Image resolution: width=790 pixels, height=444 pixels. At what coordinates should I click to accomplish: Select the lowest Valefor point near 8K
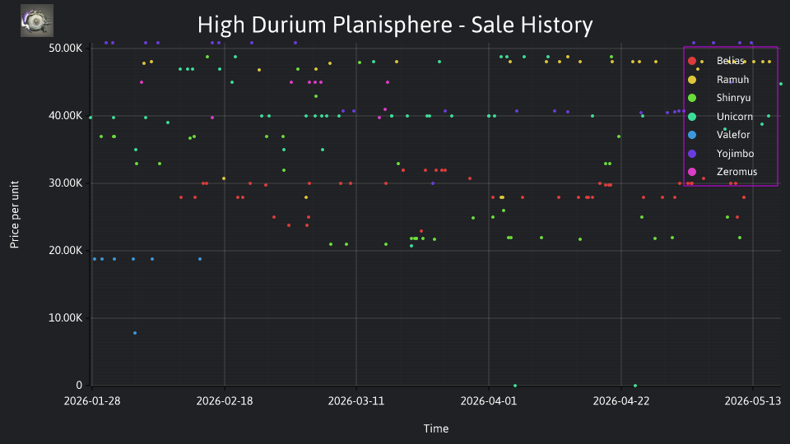(x=134, y=333)
